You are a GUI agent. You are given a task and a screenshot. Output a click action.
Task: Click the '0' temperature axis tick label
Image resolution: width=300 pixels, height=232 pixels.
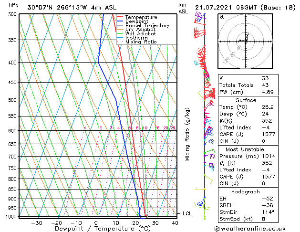point(96,223)
